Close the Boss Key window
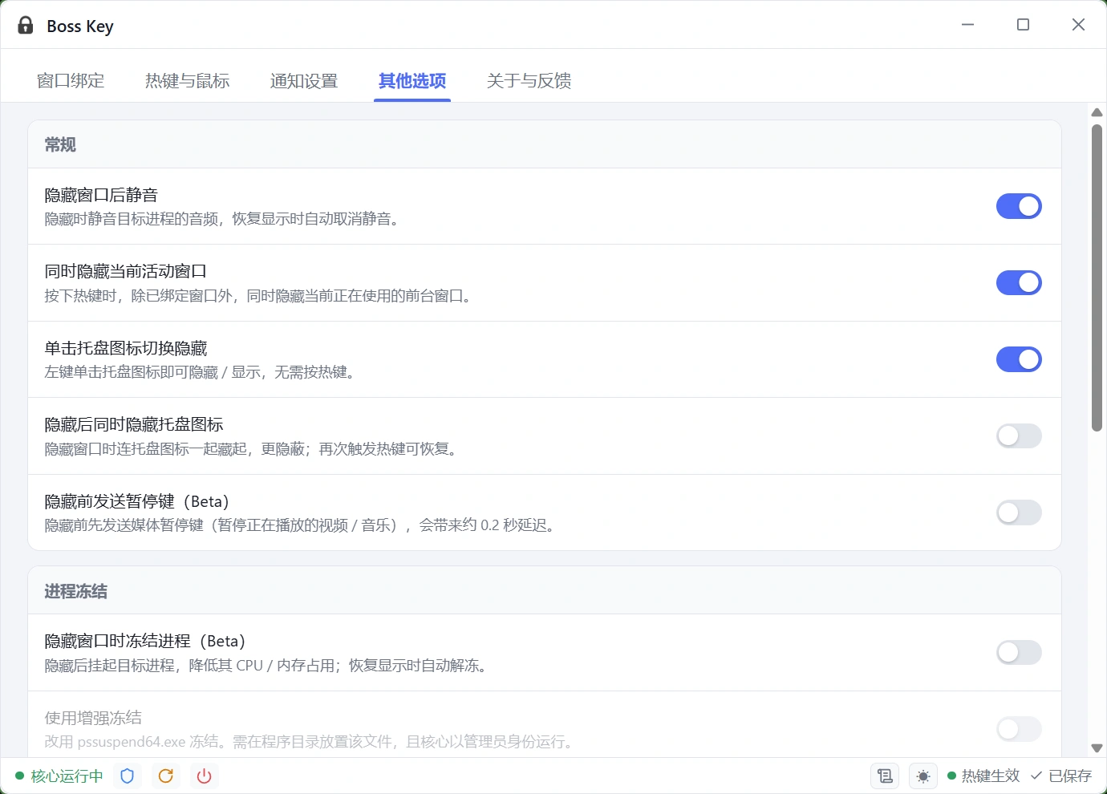This screenshot has width=1107, height=794. pos(1078,25)
